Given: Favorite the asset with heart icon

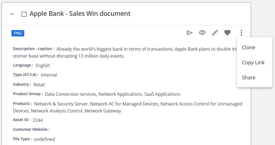Looking at the screenshot, I should click(x=228, y=33).
